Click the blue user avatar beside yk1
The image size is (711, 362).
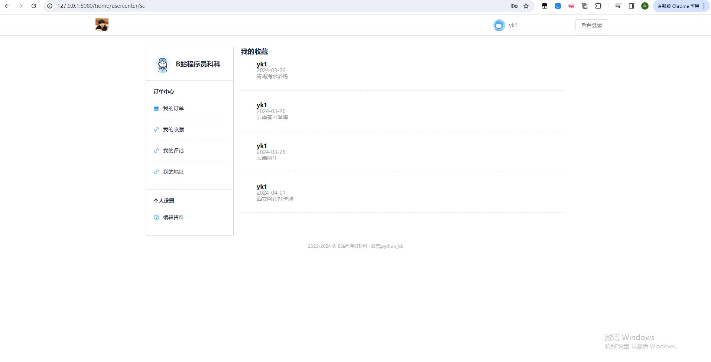499,25
